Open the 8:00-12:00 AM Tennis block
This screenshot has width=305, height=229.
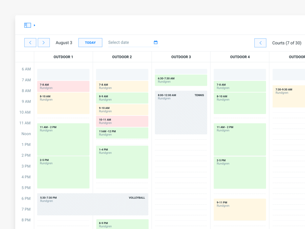181,113
